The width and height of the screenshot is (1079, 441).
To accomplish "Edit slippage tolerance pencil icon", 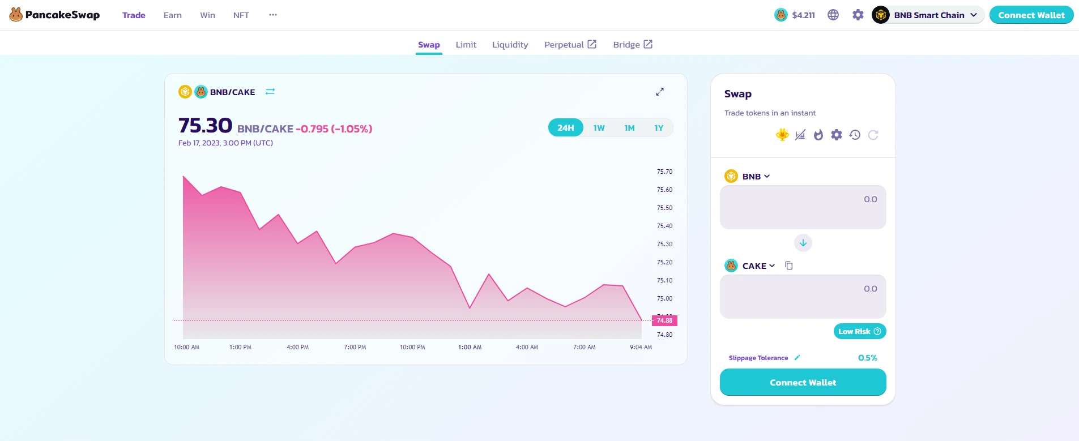I will coord(797,358).
